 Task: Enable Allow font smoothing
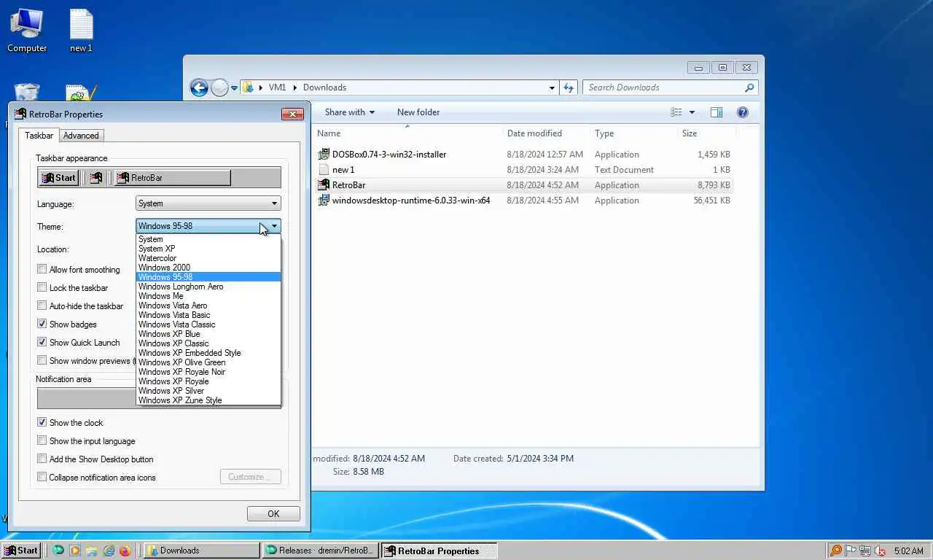click(42, 270)
